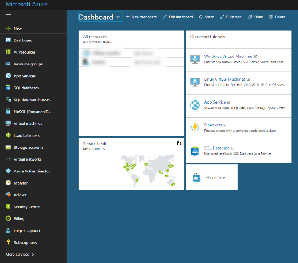Viewport: 298px width, 263px height.
Task: Refresh the Service health tile
Action: (179, 143)
